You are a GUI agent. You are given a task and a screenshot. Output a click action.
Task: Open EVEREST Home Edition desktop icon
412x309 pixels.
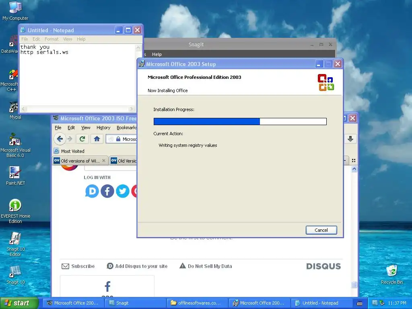click(15, 211)
